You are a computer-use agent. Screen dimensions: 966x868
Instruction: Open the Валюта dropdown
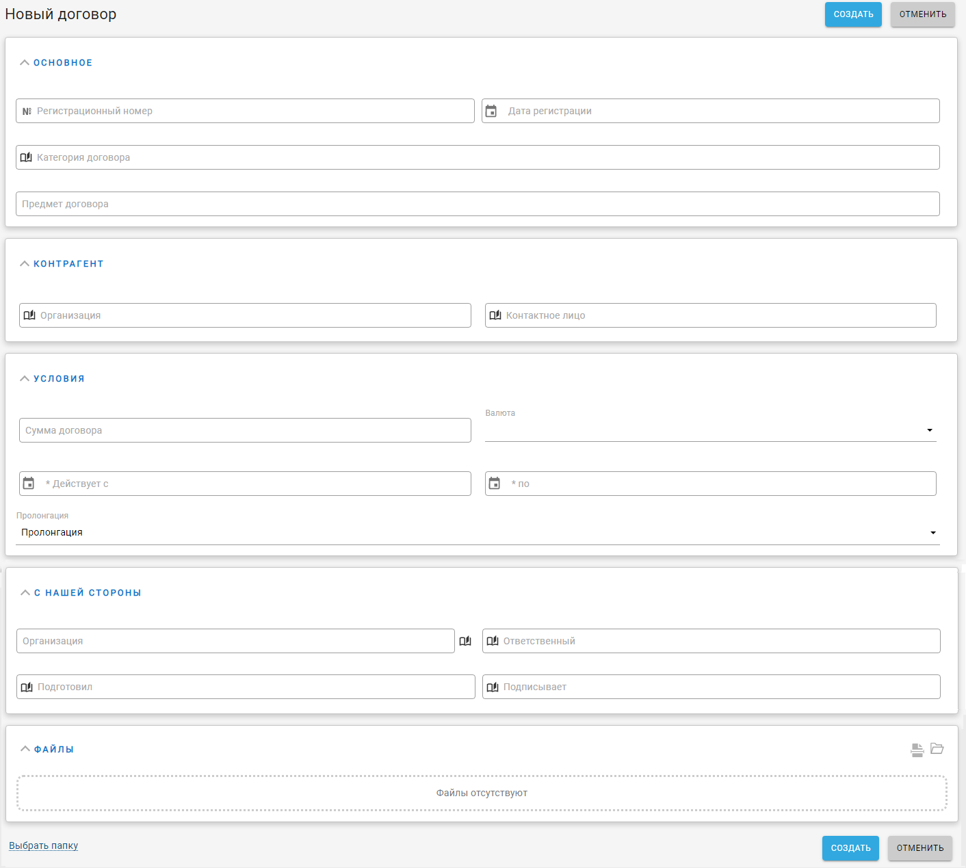(x=710, y=430)
